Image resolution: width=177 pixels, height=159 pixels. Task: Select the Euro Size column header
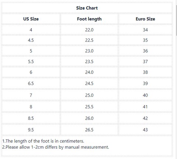coord(145,19)
